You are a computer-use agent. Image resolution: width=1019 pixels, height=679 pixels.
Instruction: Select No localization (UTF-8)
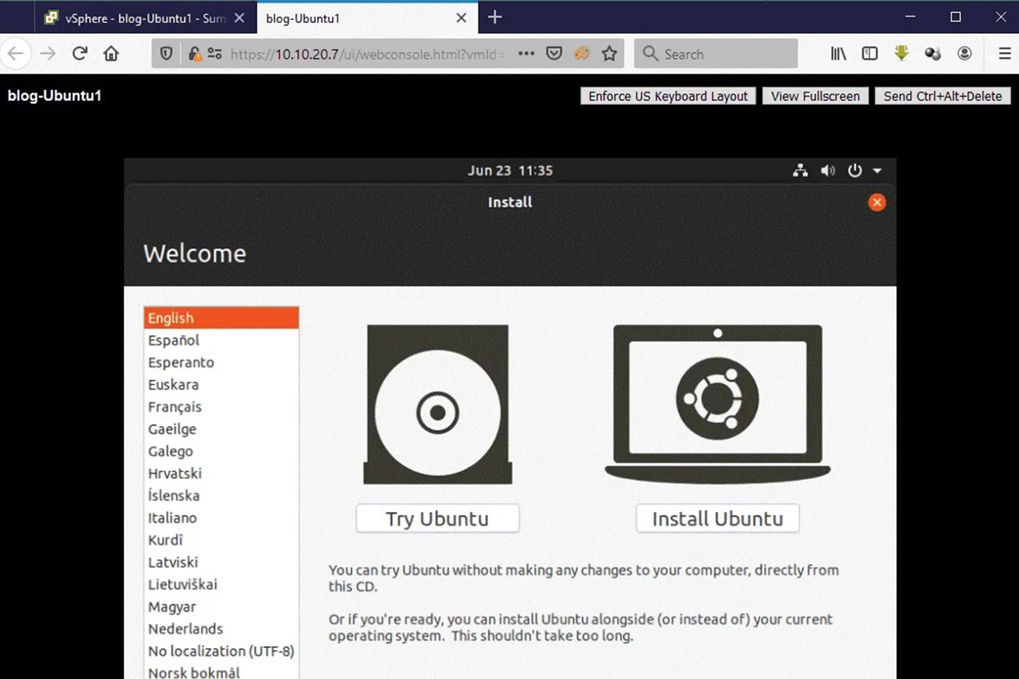click(x=221, y=651)
